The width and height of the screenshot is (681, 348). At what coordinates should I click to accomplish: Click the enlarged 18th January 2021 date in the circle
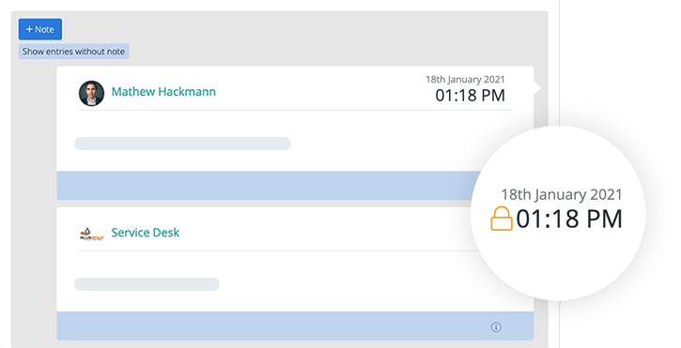(562, 194)
